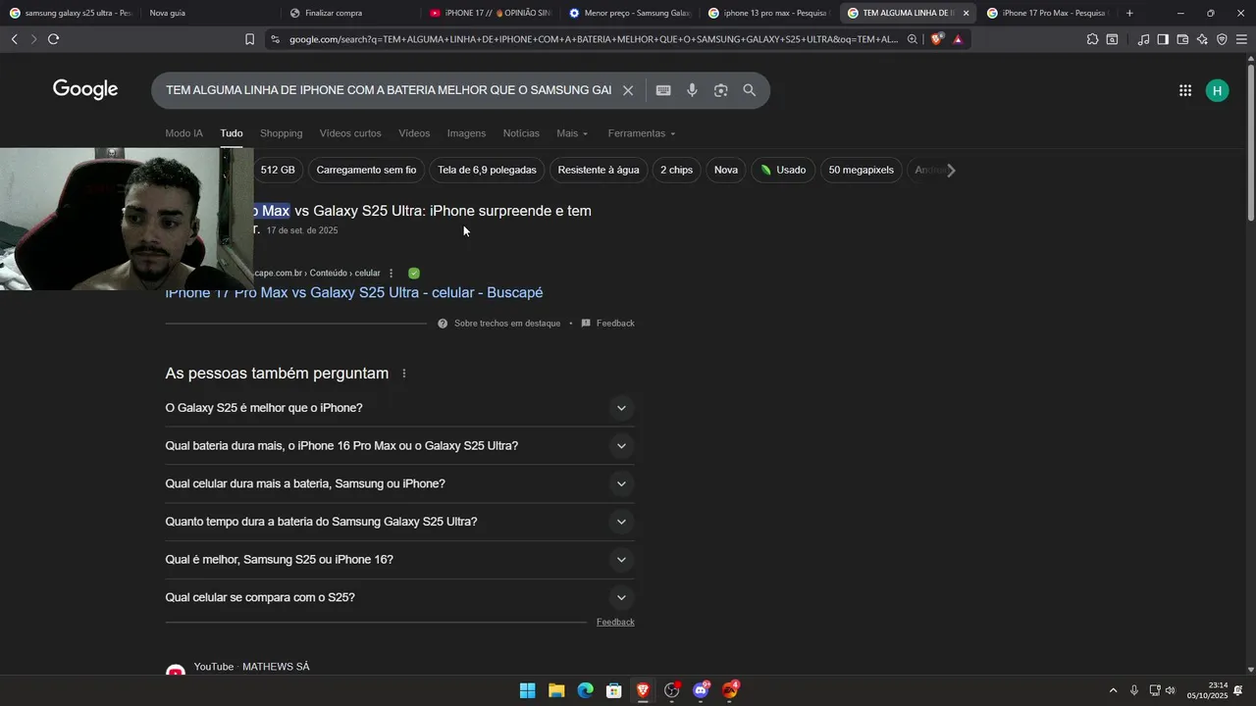The width and height of the screenshot is (1256, 706).
Task: Click the Brave Shields lion icon
Action: [937, 39]
